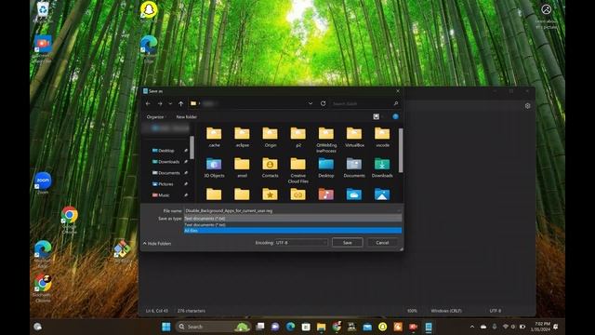Open Microsoft Edge from taskbar
595x335 pixels.
tap(291, 327)
